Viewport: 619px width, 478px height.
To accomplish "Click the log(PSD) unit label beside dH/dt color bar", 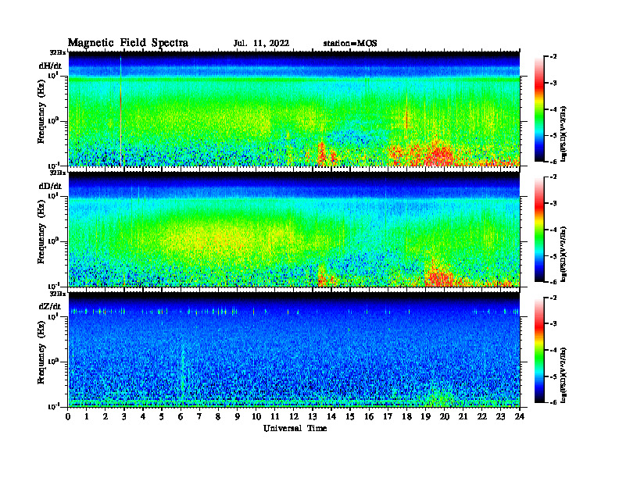I will [564, 134].
